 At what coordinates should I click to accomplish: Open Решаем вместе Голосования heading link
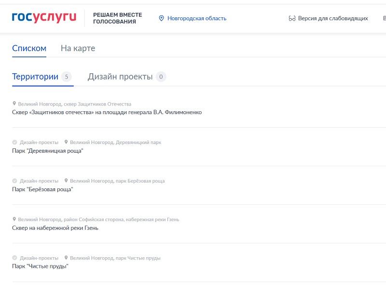117,18
